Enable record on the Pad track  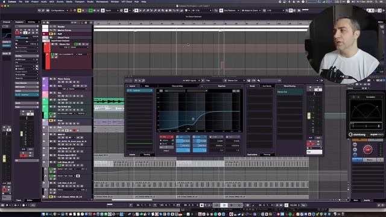[75, 130]
